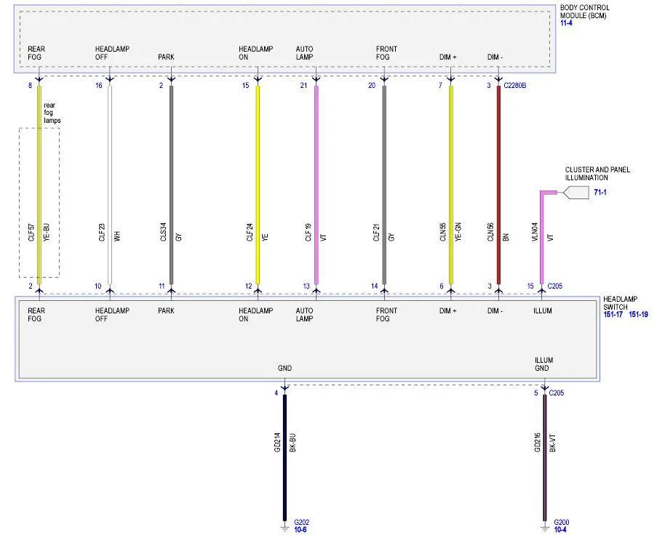This screenshot has height=538, width=657.
Task: Click the lower C205 connector by pin 5
Action: [x=556, y=393]
